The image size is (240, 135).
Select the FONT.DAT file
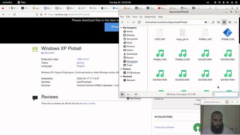pyautogui.click(x=160, y=34)
